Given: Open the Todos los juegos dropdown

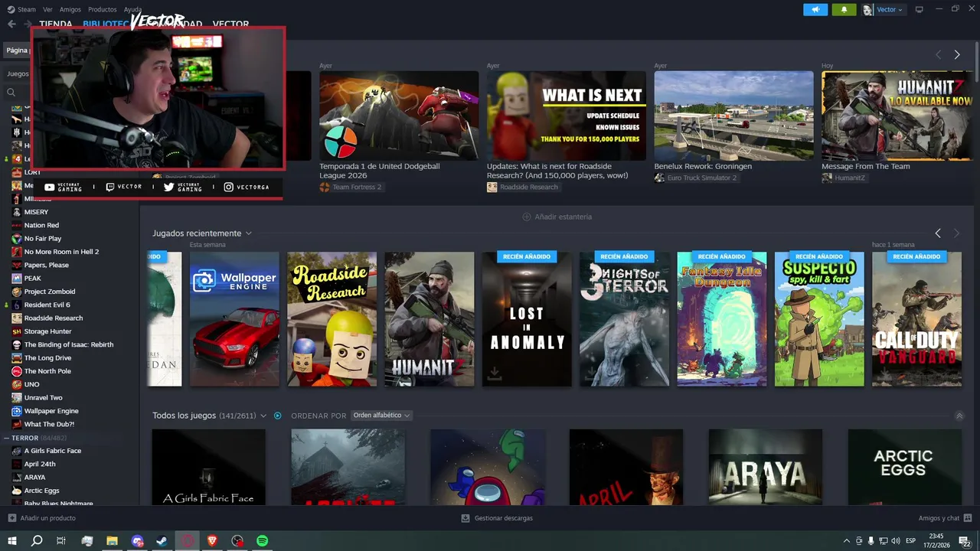Looking at the screenshot, I should pos(263,416).
